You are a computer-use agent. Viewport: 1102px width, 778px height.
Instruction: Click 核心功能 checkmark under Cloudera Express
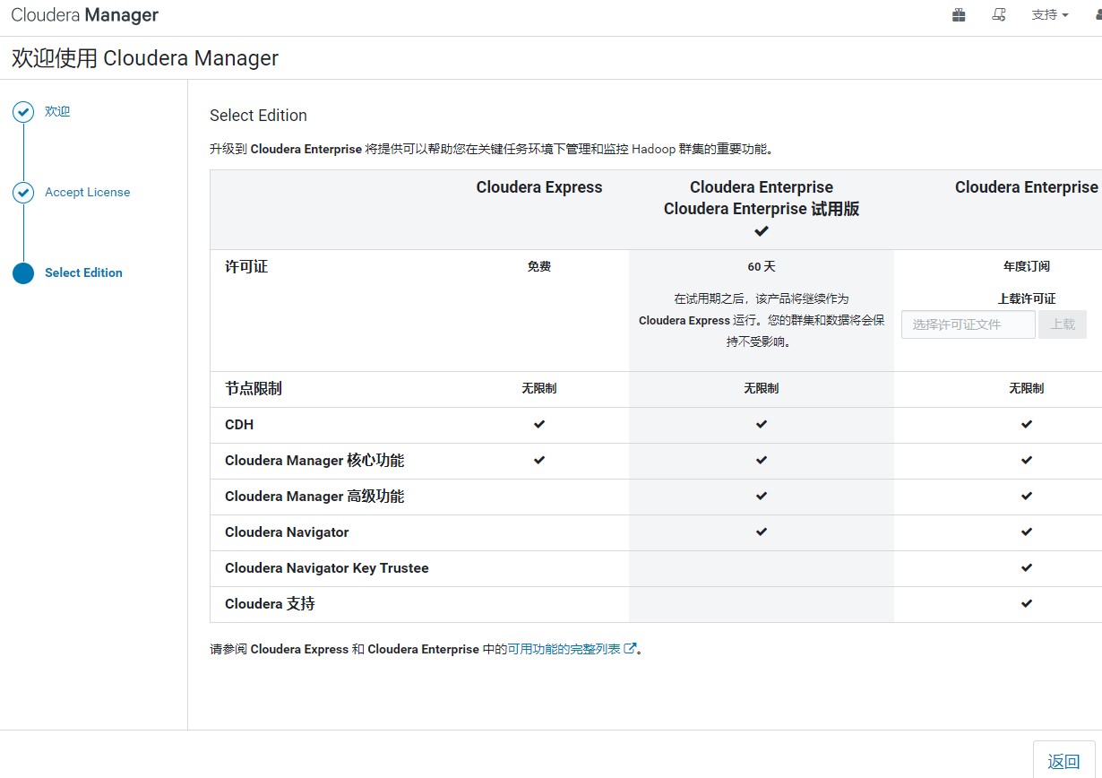pos(539,460)
